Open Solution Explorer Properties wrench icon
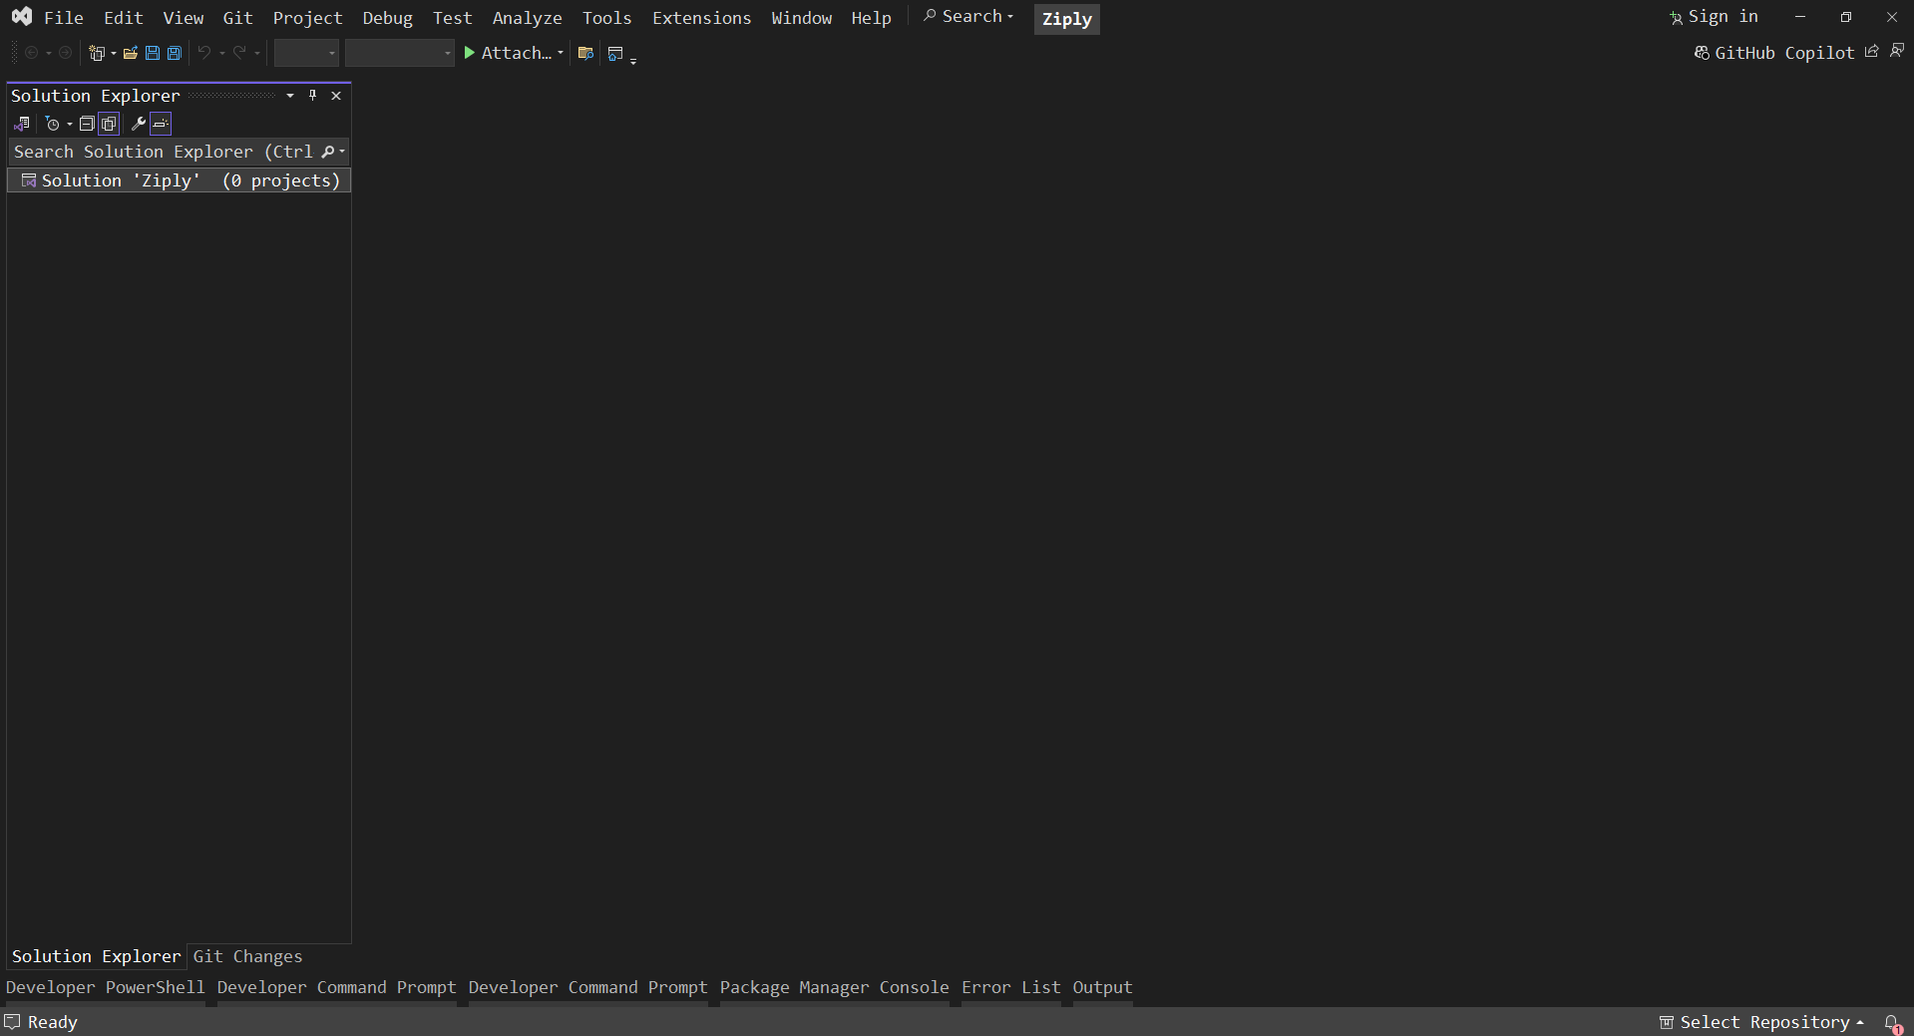 pyautogui.click(x=139, y=124)
